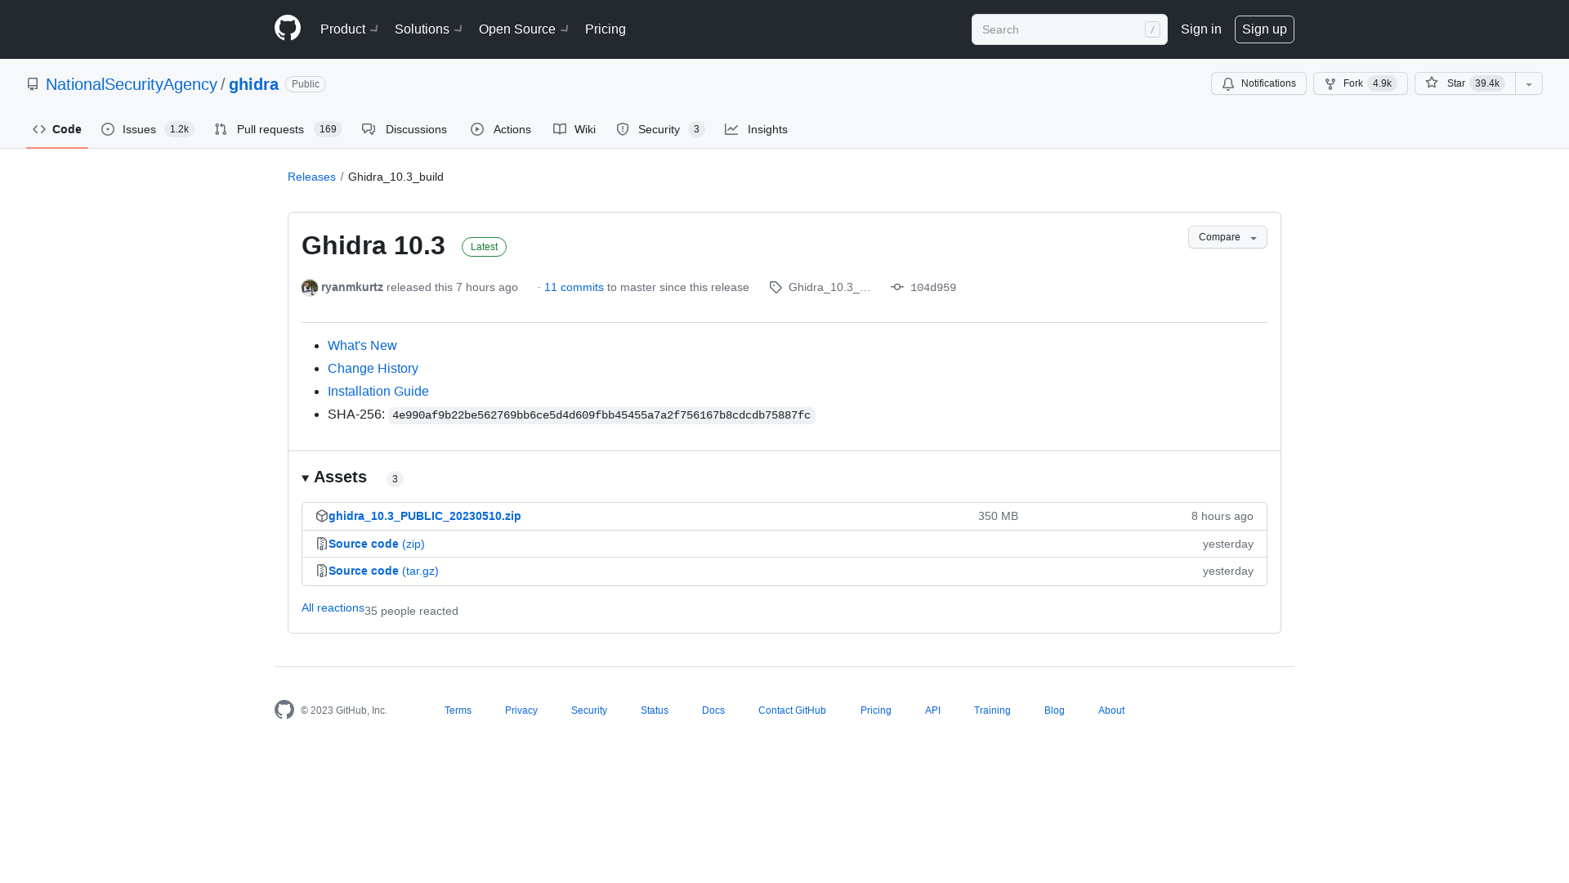Open the Insights tab
This screenshot has width=1569, height=883.
pyautogui.click(x=756, y=129)
